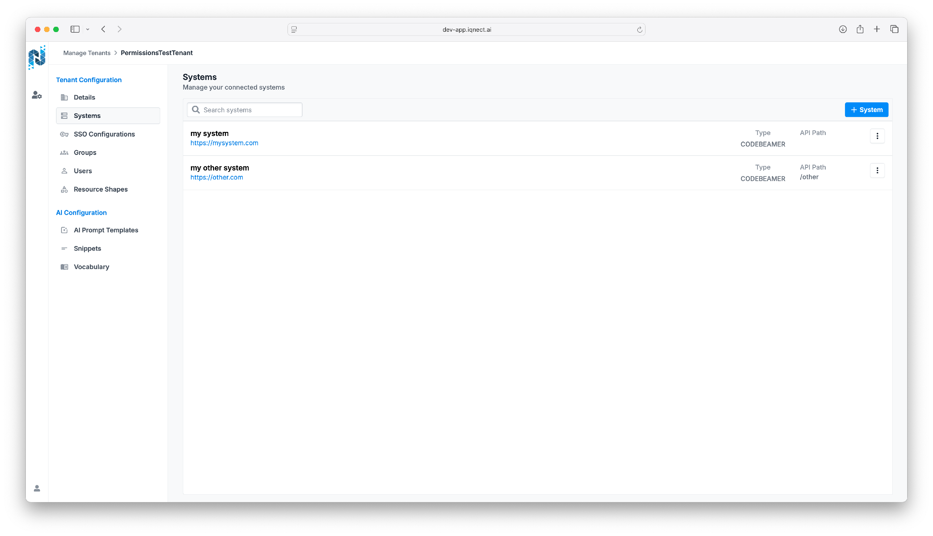Click the add System button
The height and width of the screenshot is (536, 933).
tap(866, 110)
